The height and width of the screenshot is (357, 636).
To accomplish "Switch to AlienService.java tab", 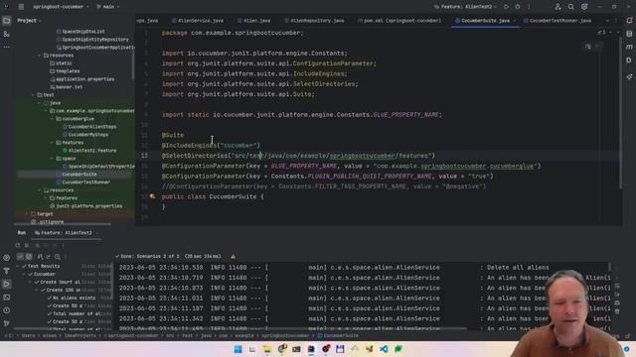I will [x=198, y=21].
